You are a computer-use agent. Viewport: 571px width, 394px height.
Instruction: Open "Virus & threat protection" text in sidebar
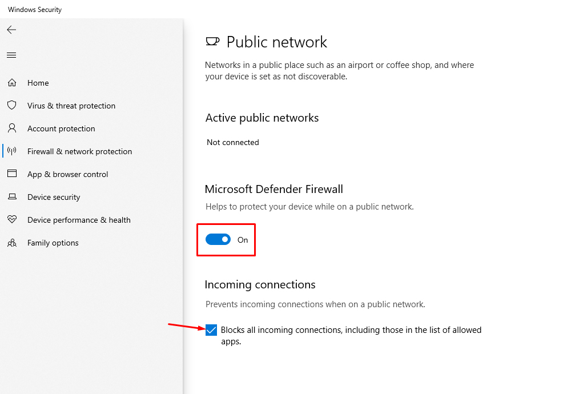point(71,106)
